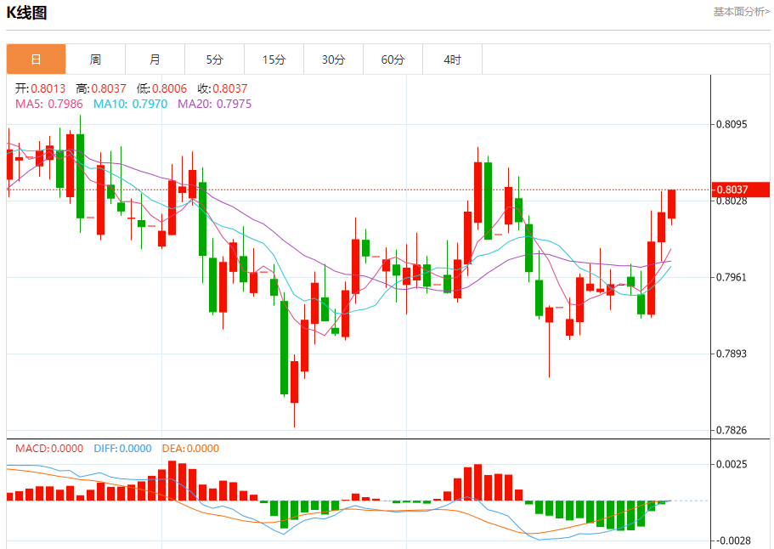Click the 0.8095 price axis label
The height and width of the screenshot is (549, 774).
point(731,124)
